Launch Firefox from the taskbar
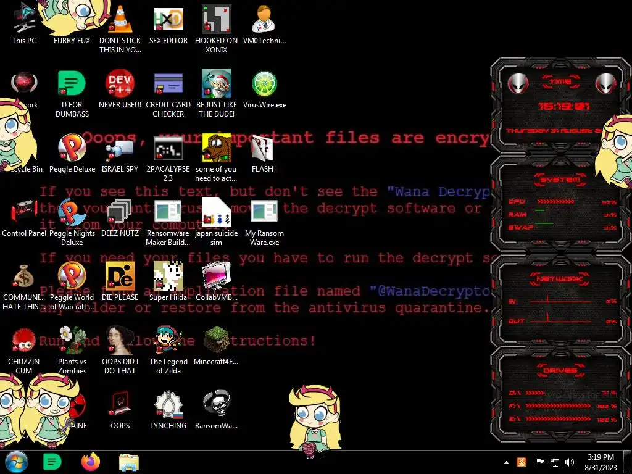 (91, 462)
